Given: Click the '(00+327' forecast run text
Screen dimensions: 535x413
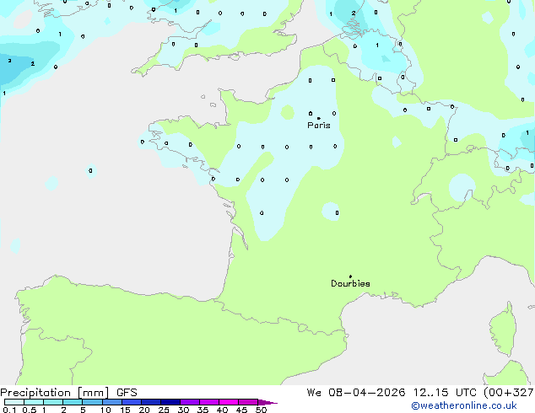Looking at the screenshot, I should click(509, 393).
